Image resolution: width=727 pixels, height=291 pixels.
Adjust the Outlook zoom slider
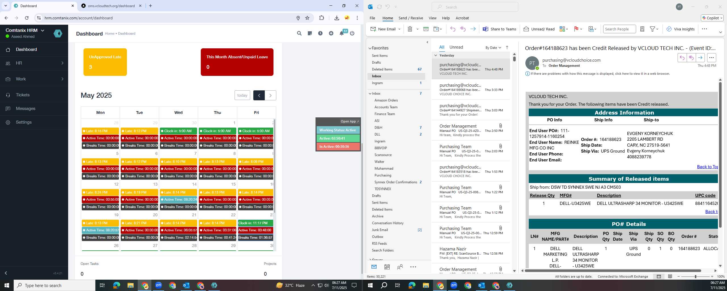pos(695,277)
